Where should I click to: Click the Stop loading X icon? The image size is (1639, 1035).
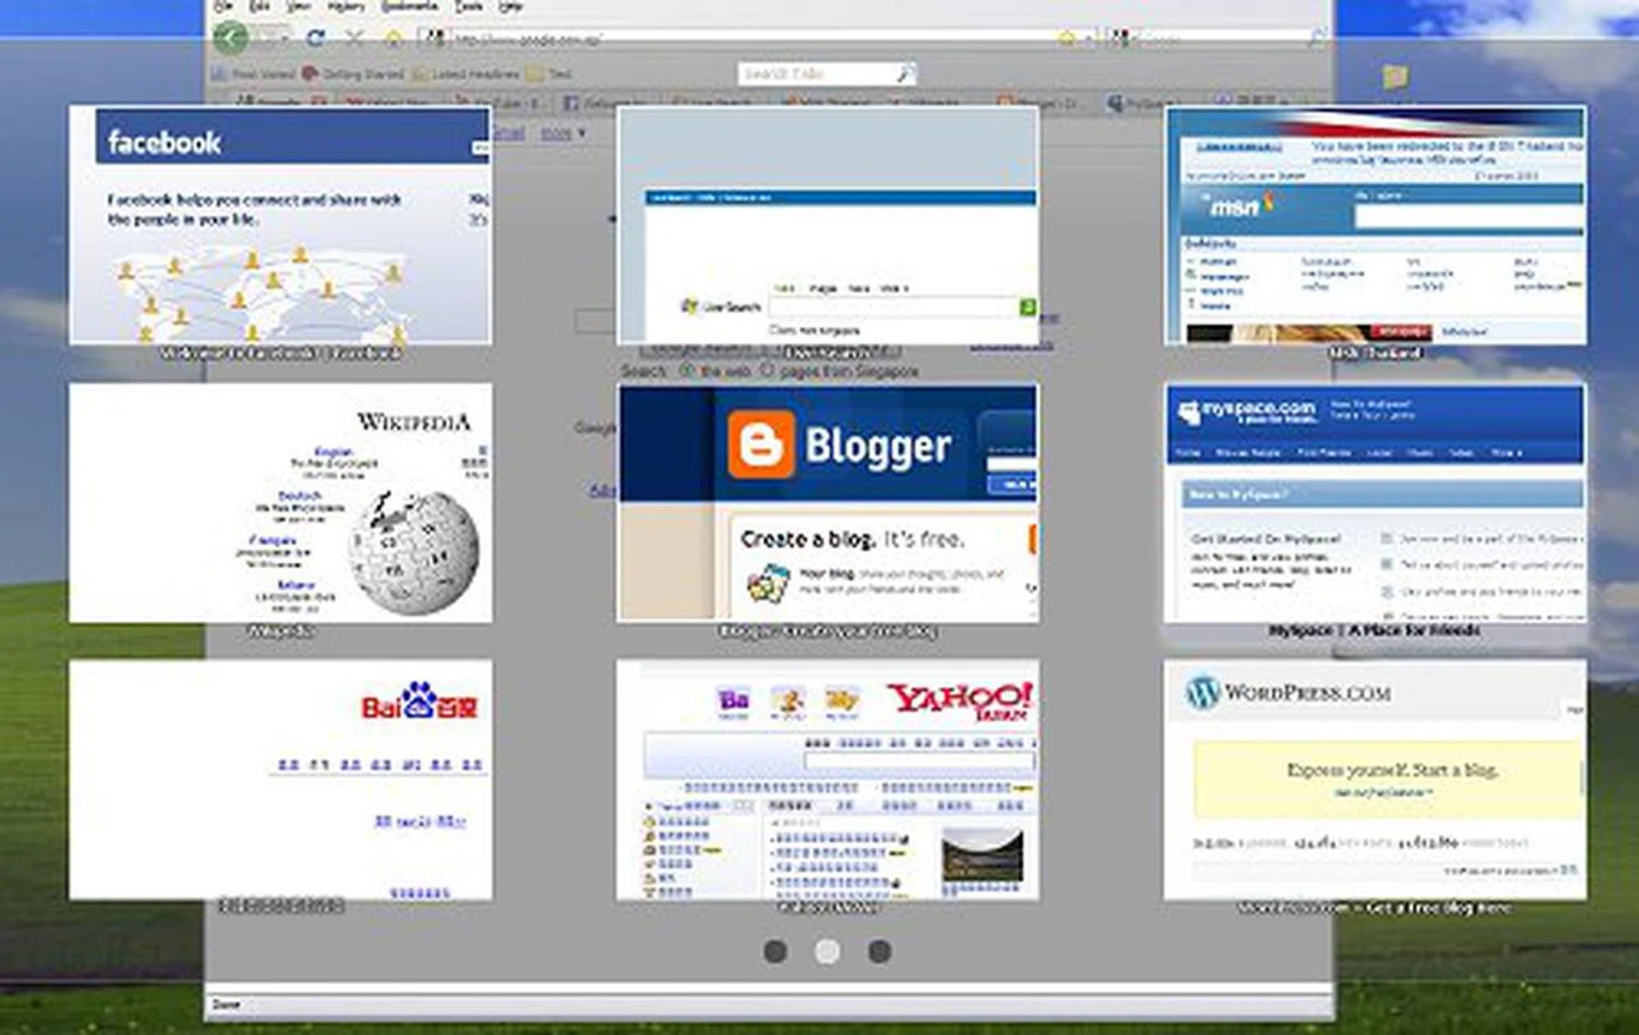[355, 38]
